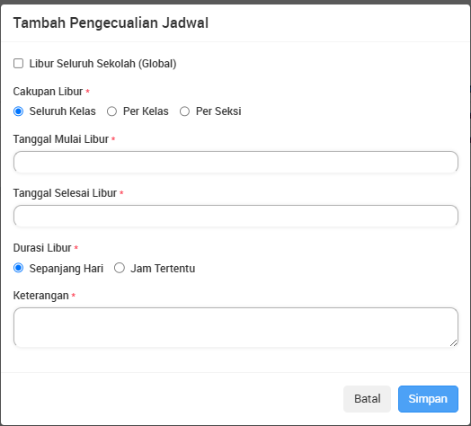Click the Tanggal Mulai Libur field label
This screenshot has width=471, height=426.
(x=61, y=139)
